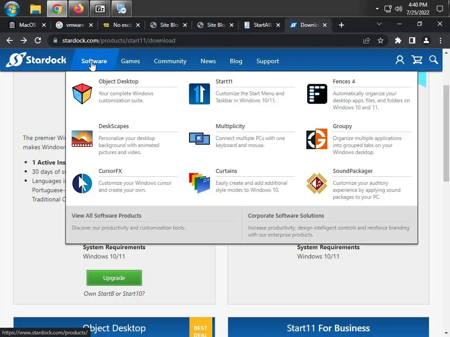Image resolution: width=450 pixels, height=337 pixels.
Task: Click the Fences 4 product icon
Action: point(317,94)
